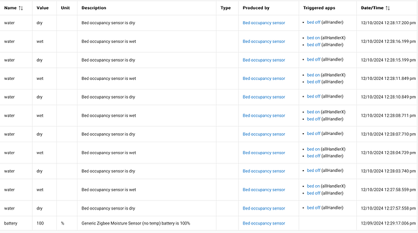
Task: Open 'bed off' app in 12:28:07.710 row
Action: (313, 133)
